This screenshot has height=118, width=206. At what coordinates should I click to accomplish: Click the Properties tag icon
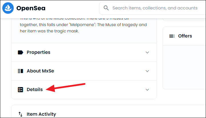pyautogui.click(x=20, y=52)
